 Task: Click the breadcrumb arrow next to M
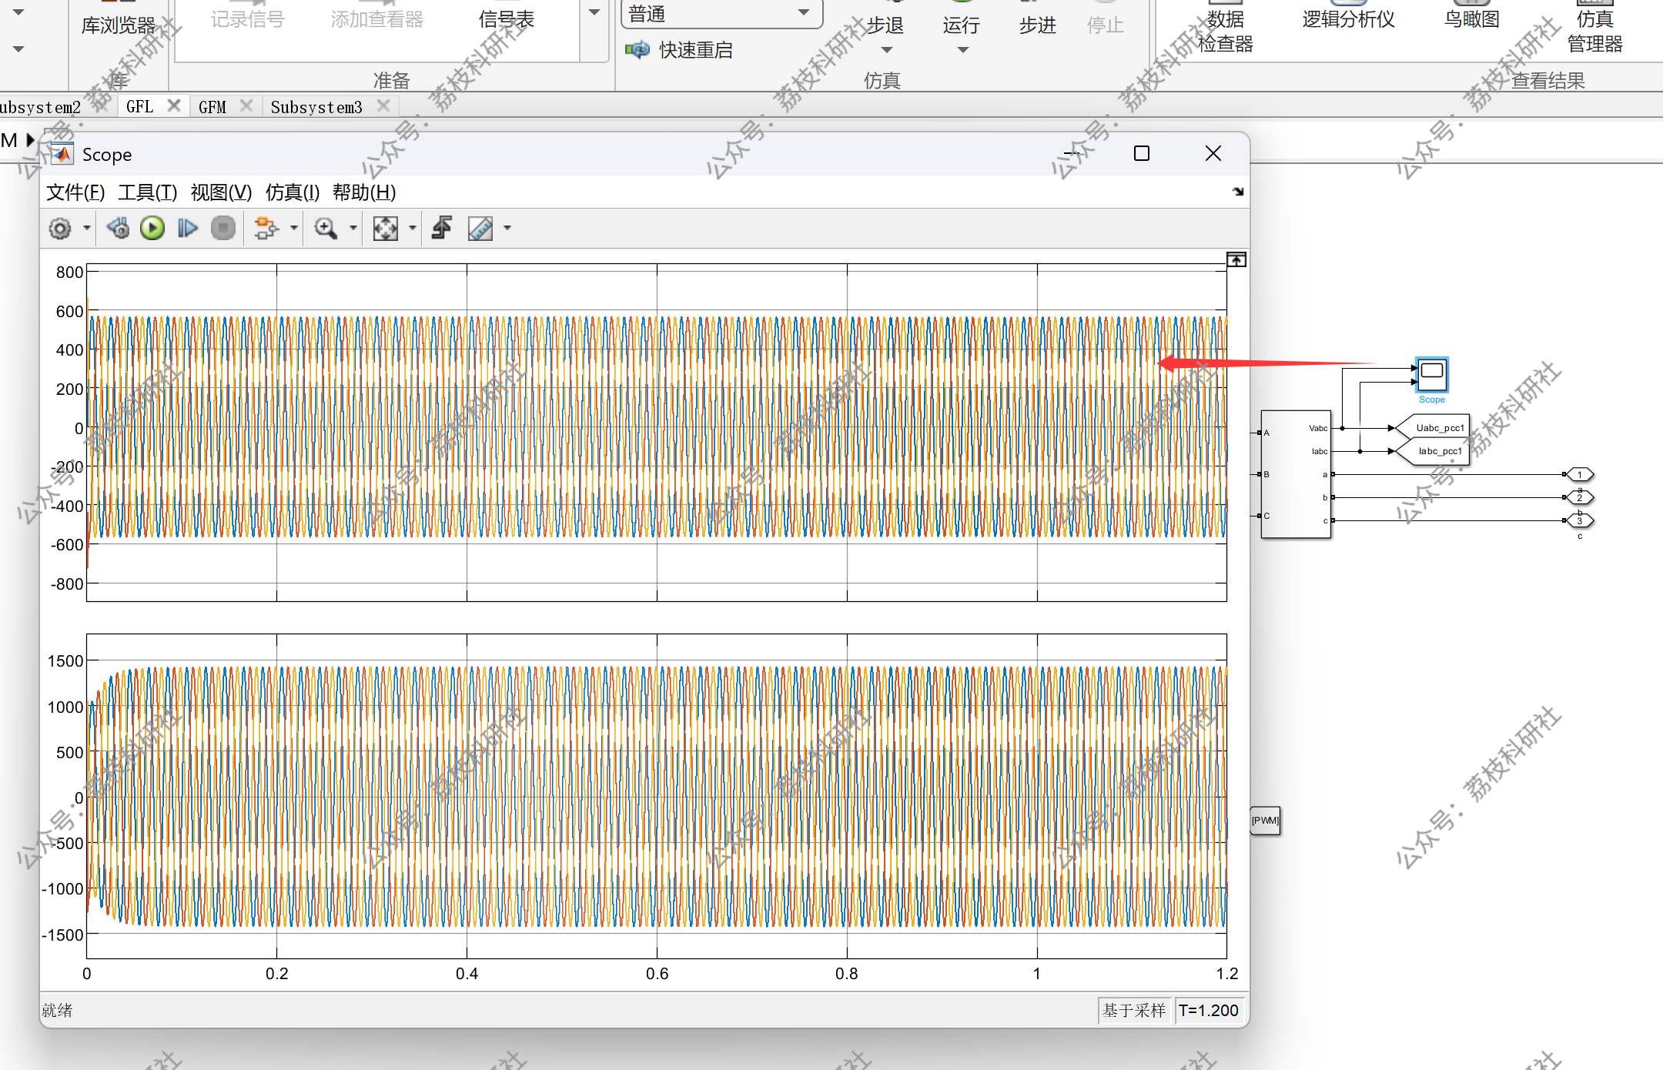pos(31,140)
